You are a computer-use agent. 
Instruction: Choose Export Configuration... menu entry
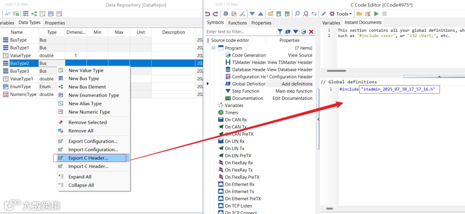93,141
